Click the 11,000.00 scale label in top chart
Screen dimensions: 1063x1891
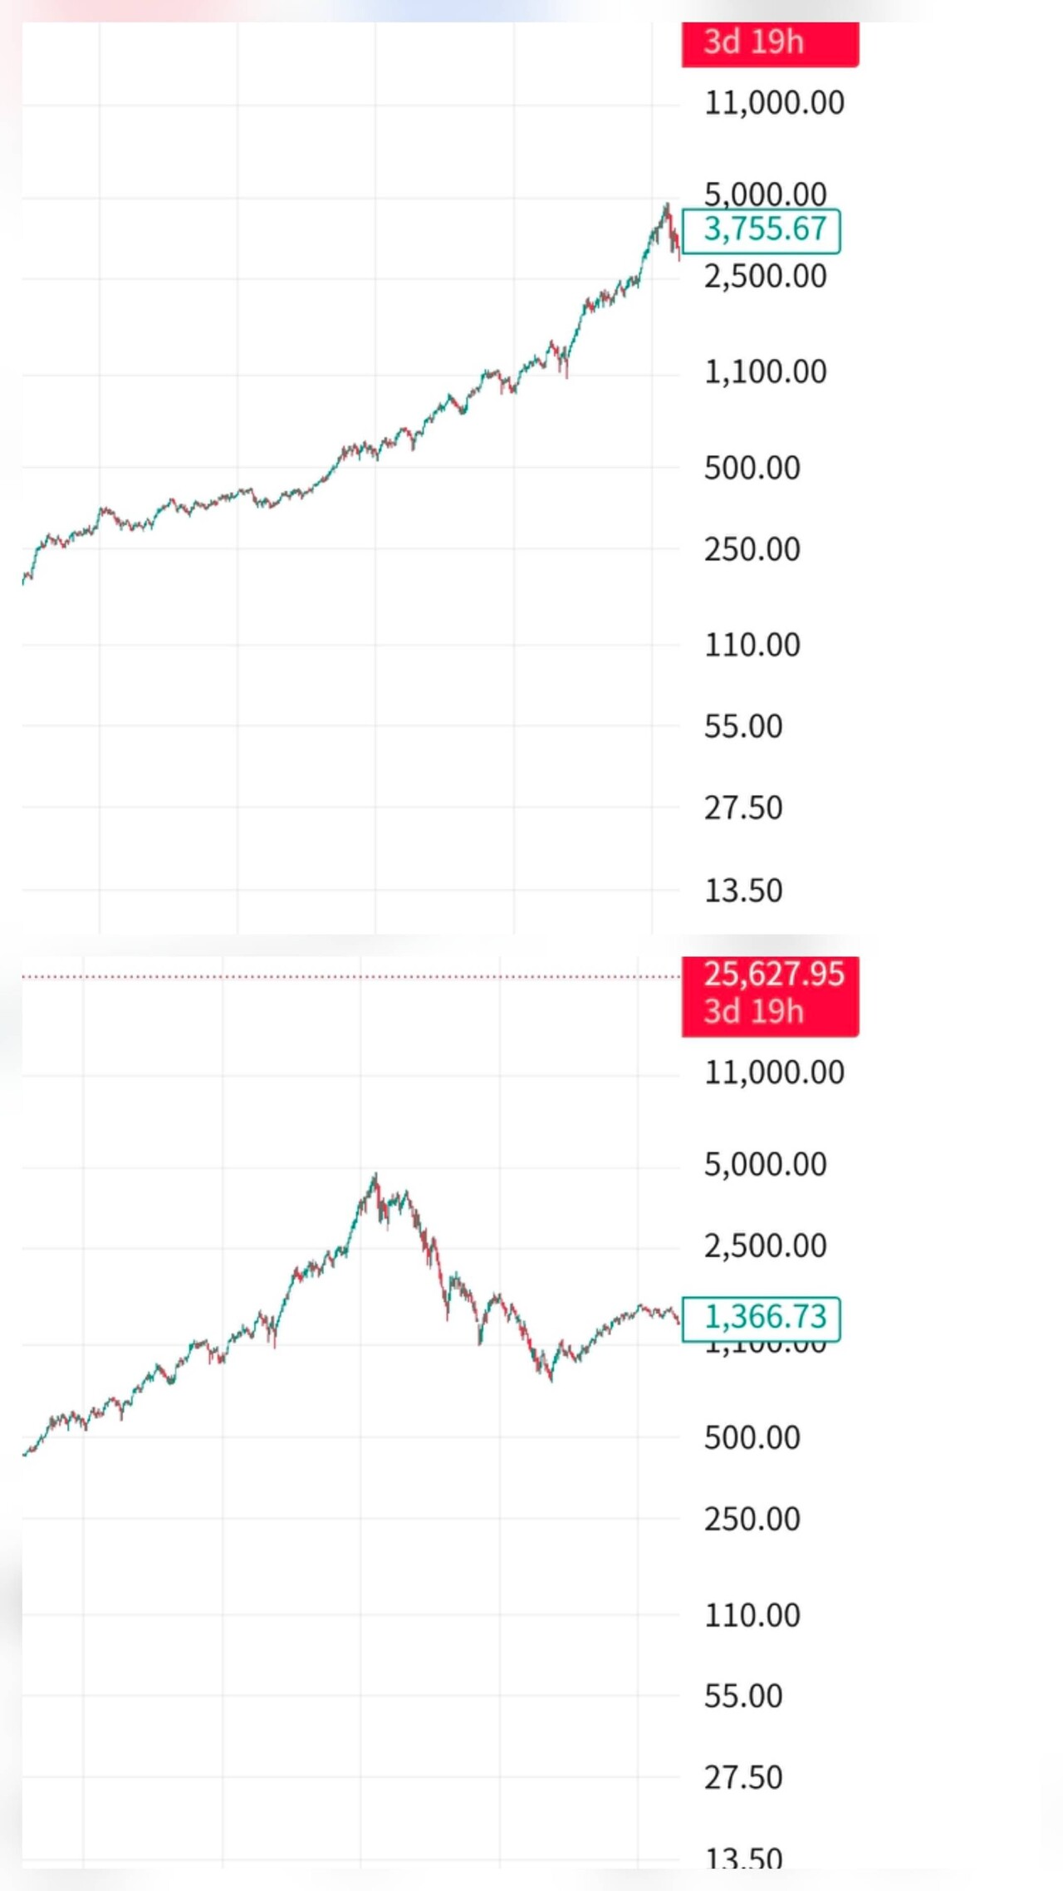(774, 103)
